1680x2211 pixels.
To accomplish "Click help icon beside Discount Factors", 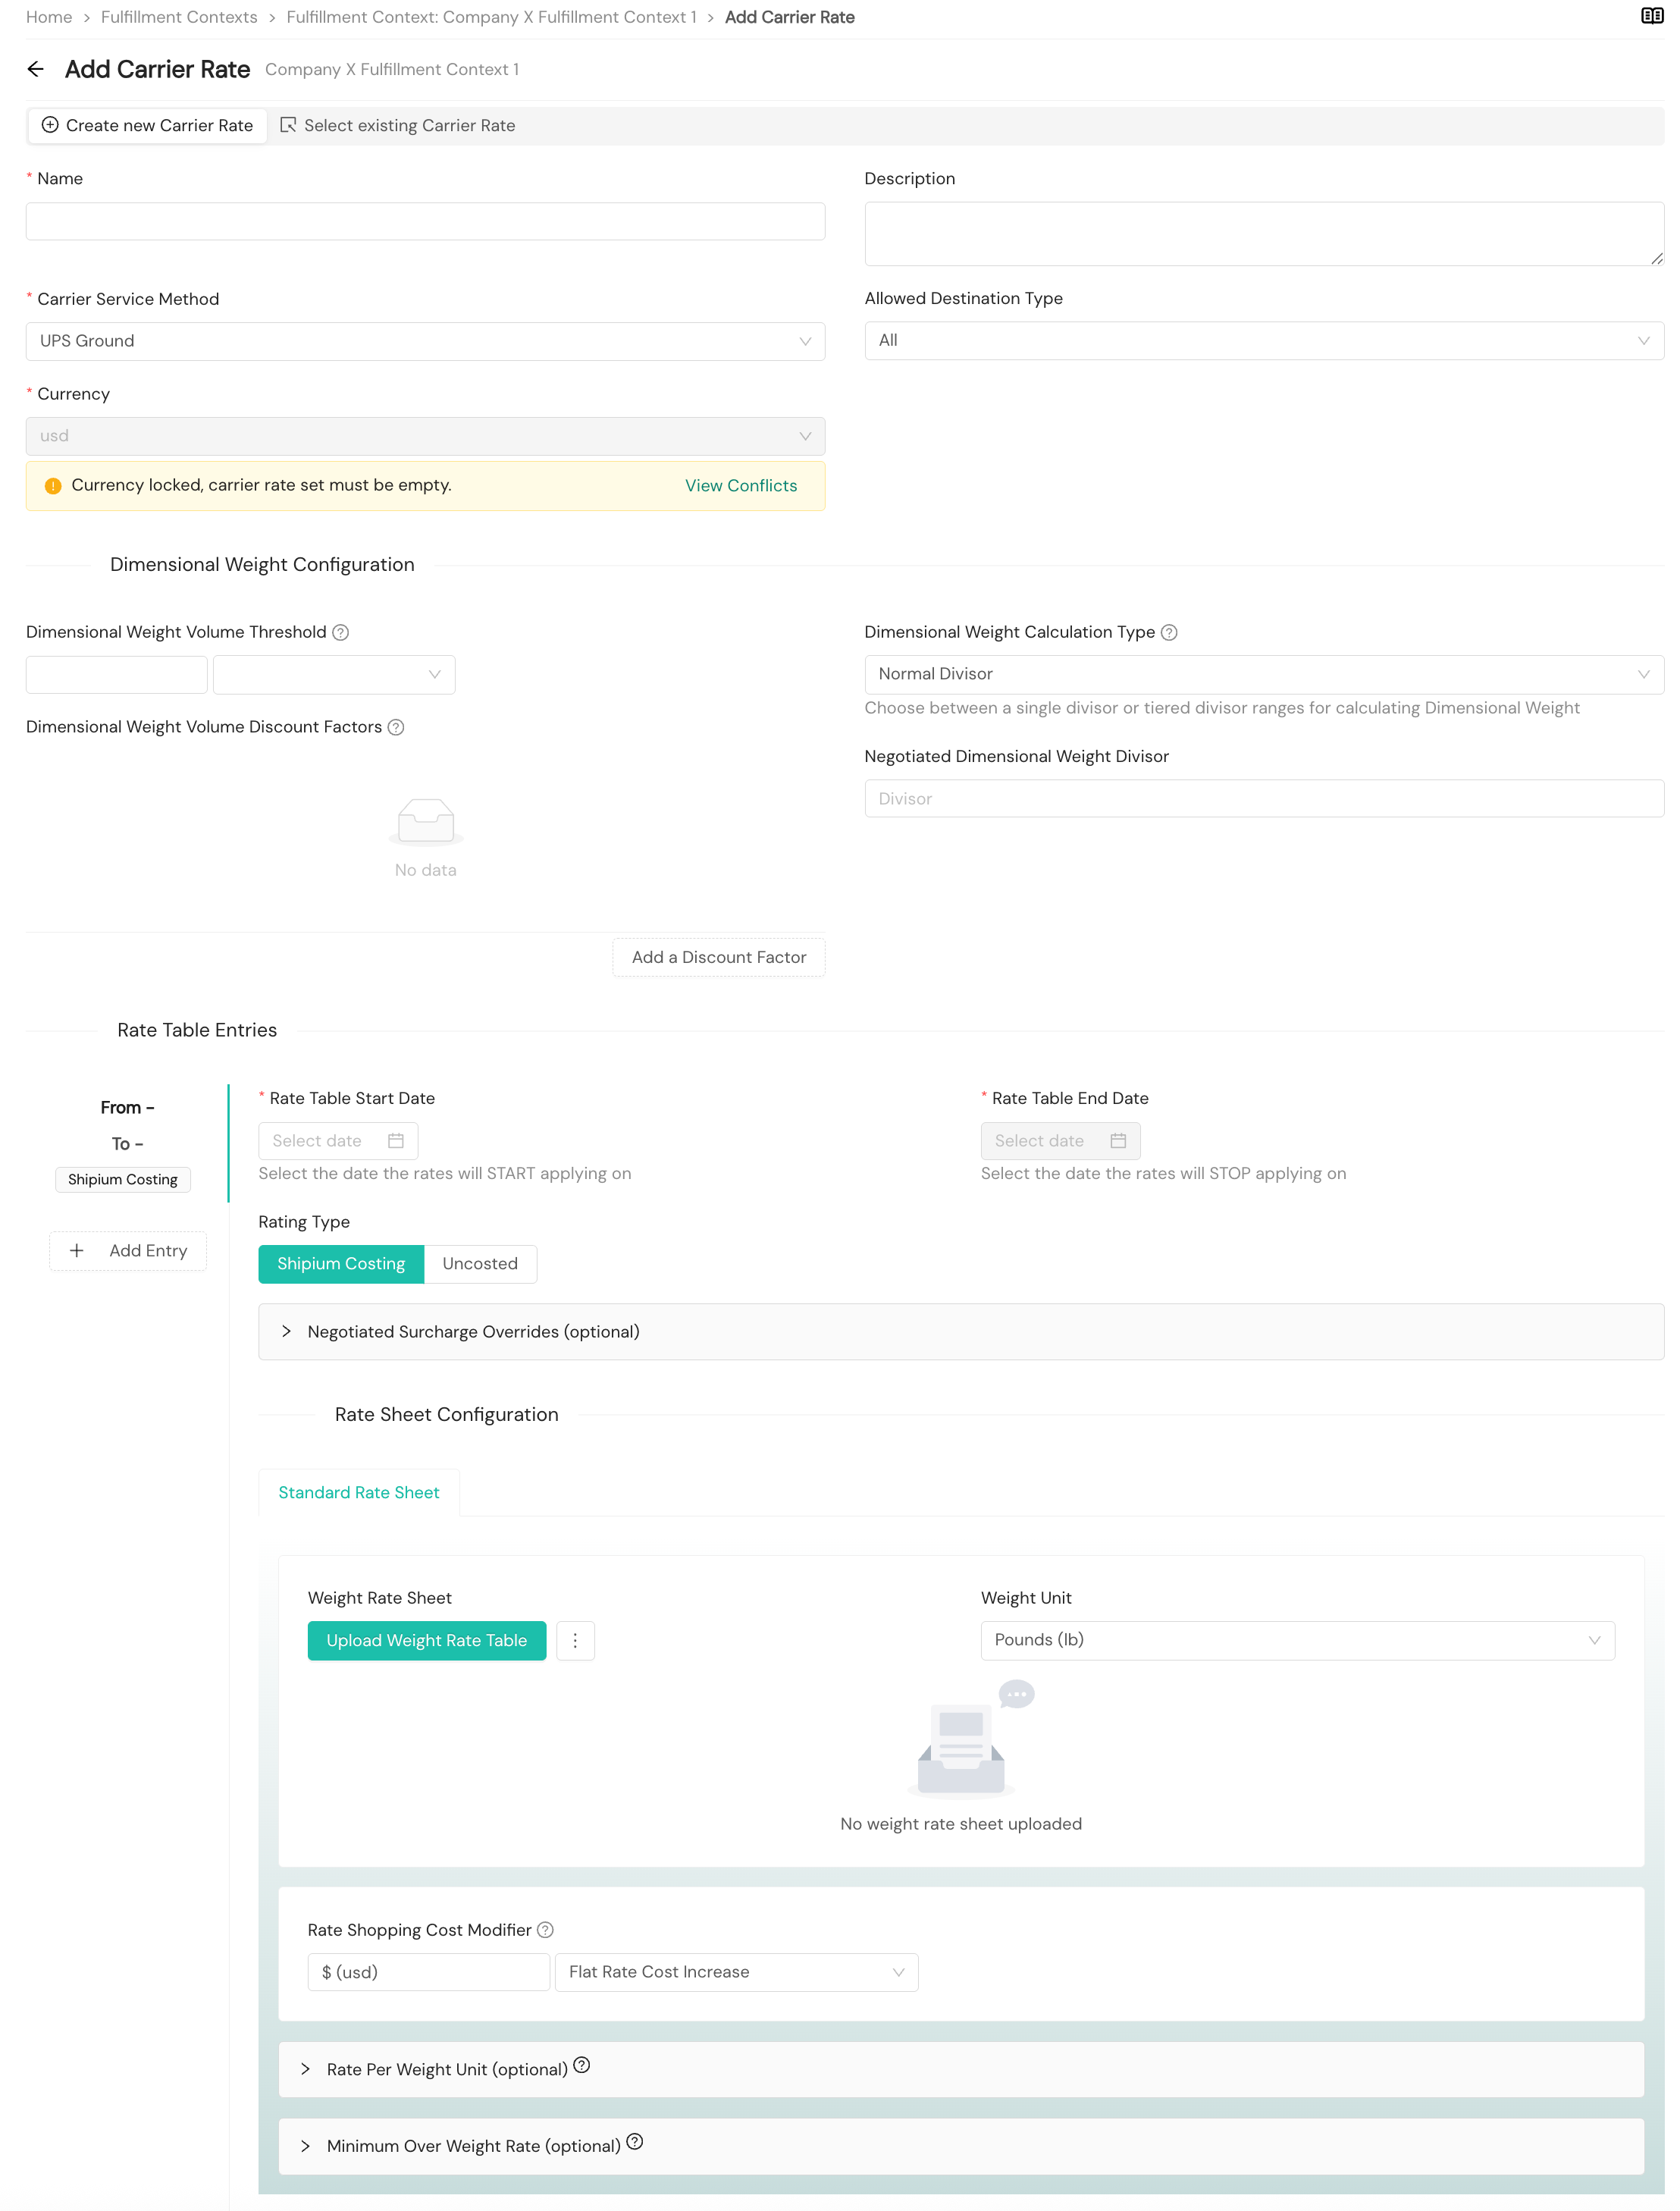I will (396, 727).
